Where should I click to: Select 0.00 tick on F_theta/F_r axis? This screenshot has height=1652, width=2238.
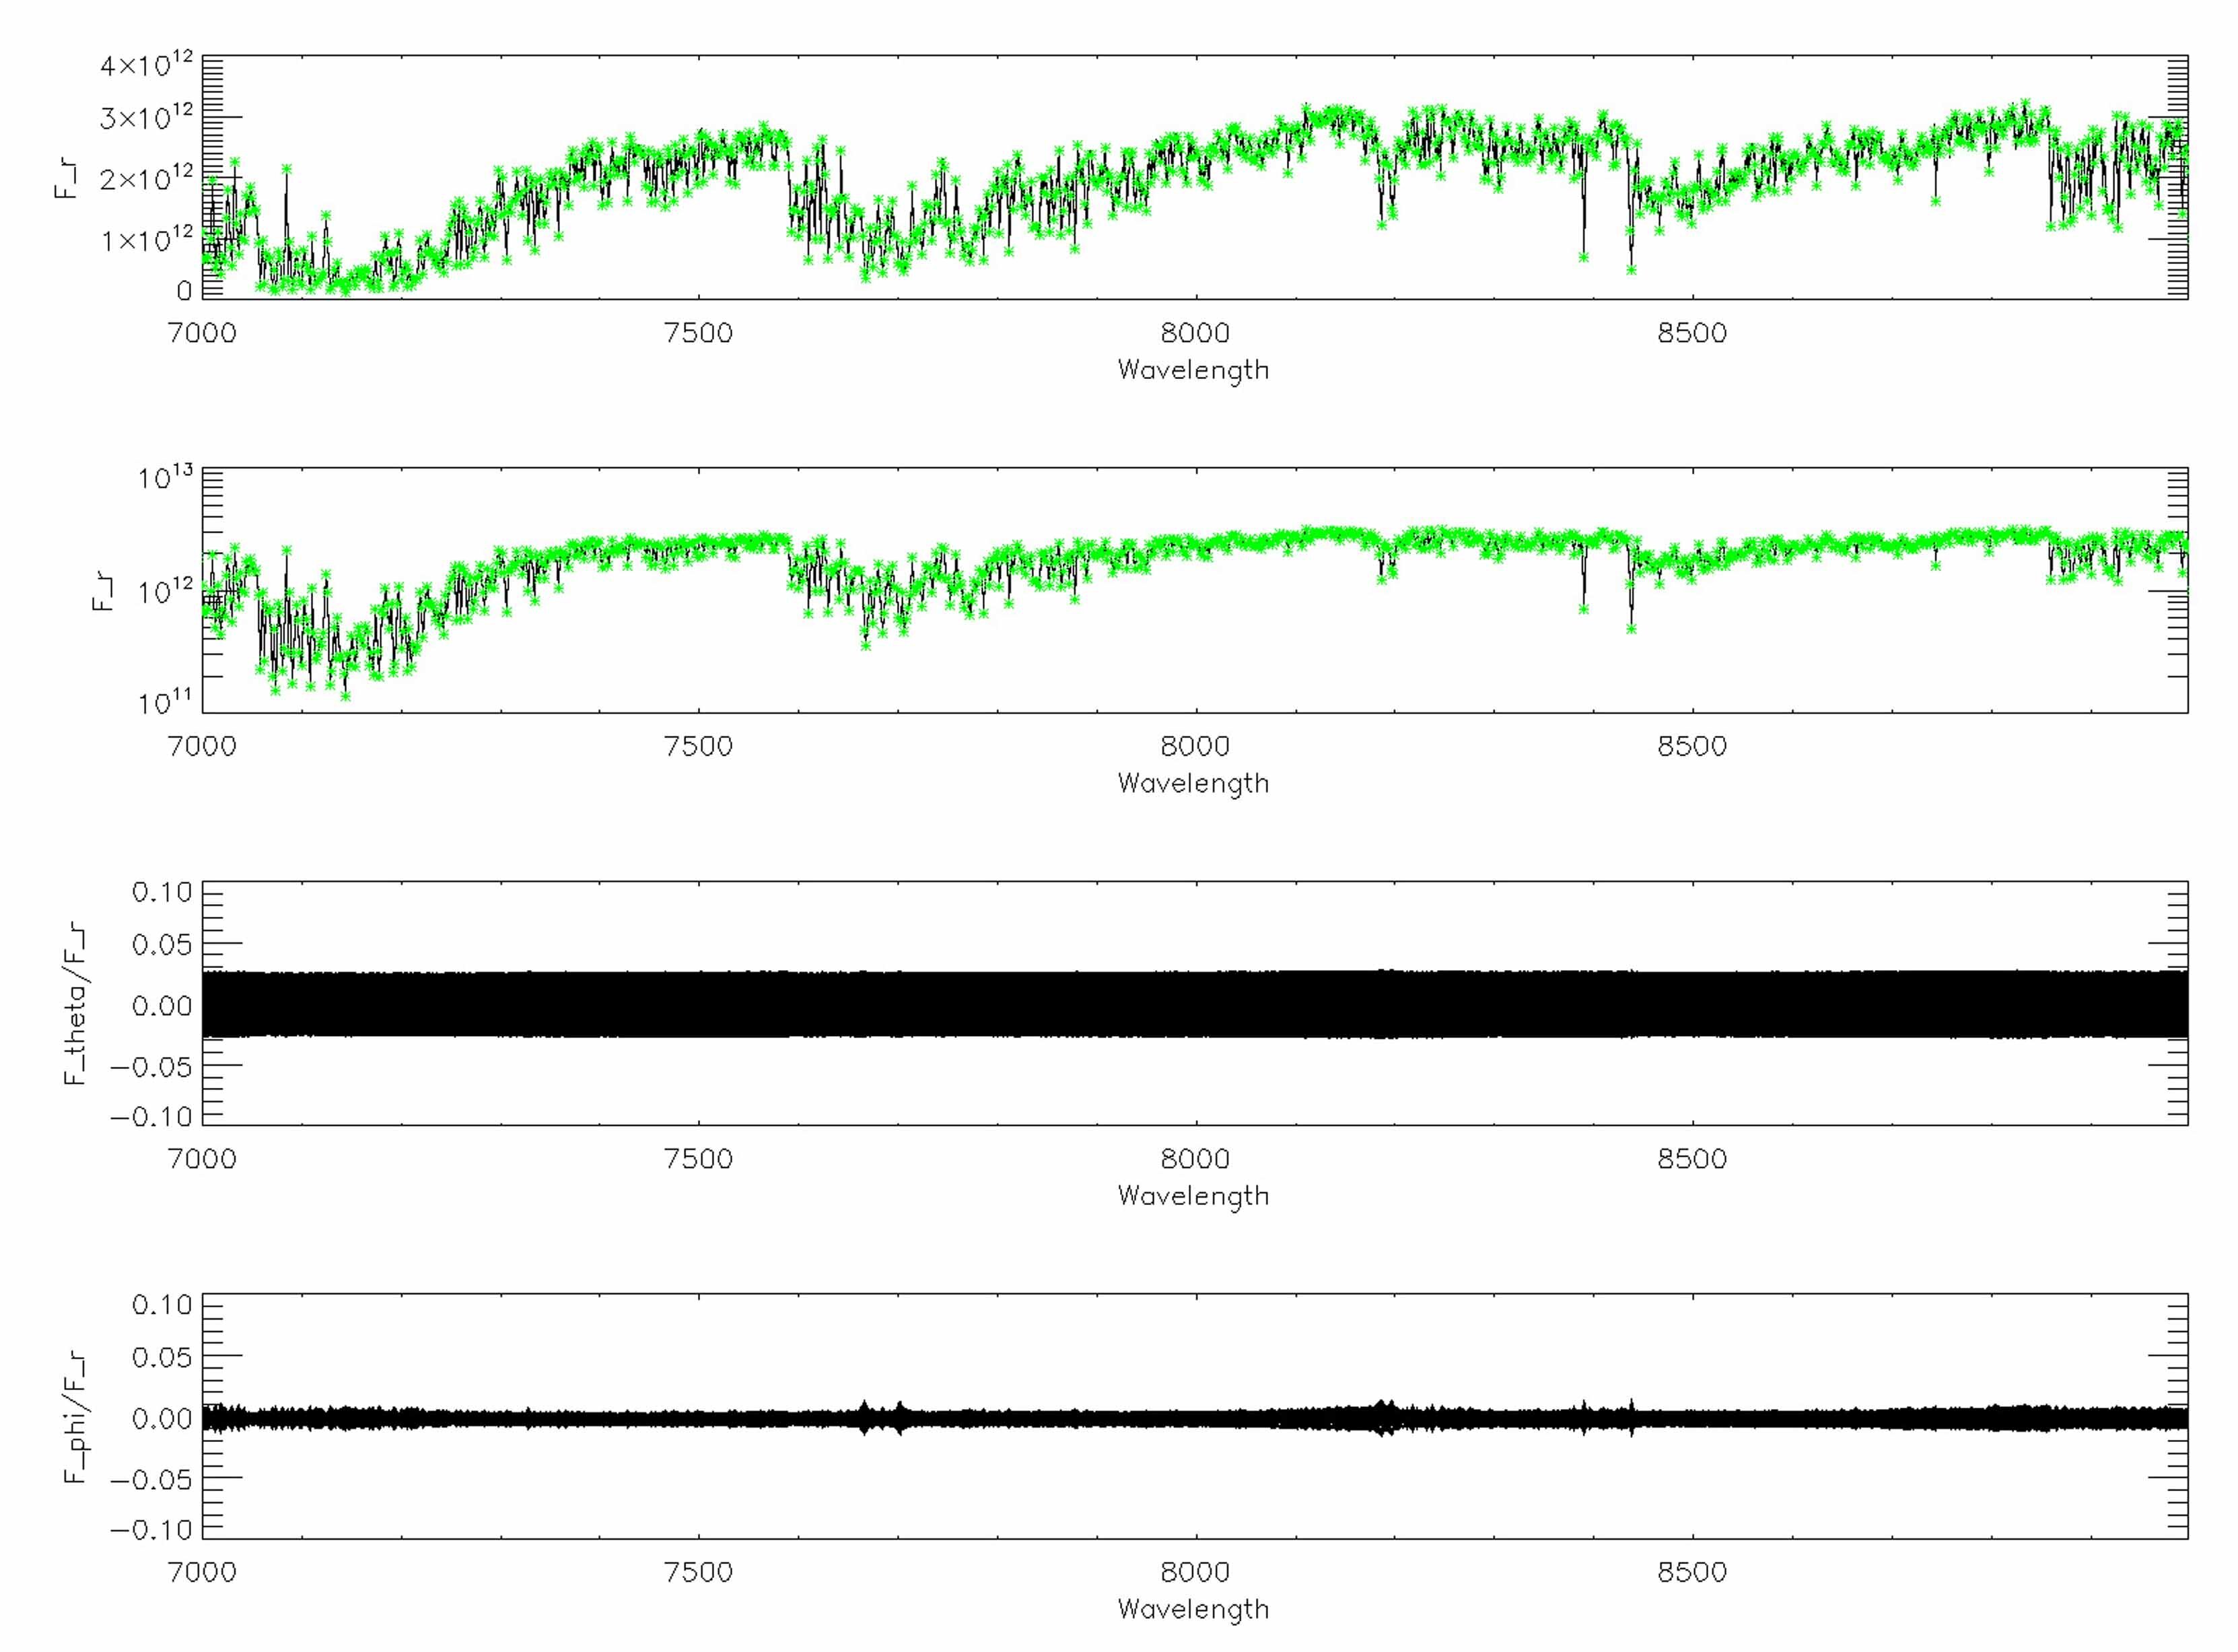pyautogui.click(x=161, y=1005)
